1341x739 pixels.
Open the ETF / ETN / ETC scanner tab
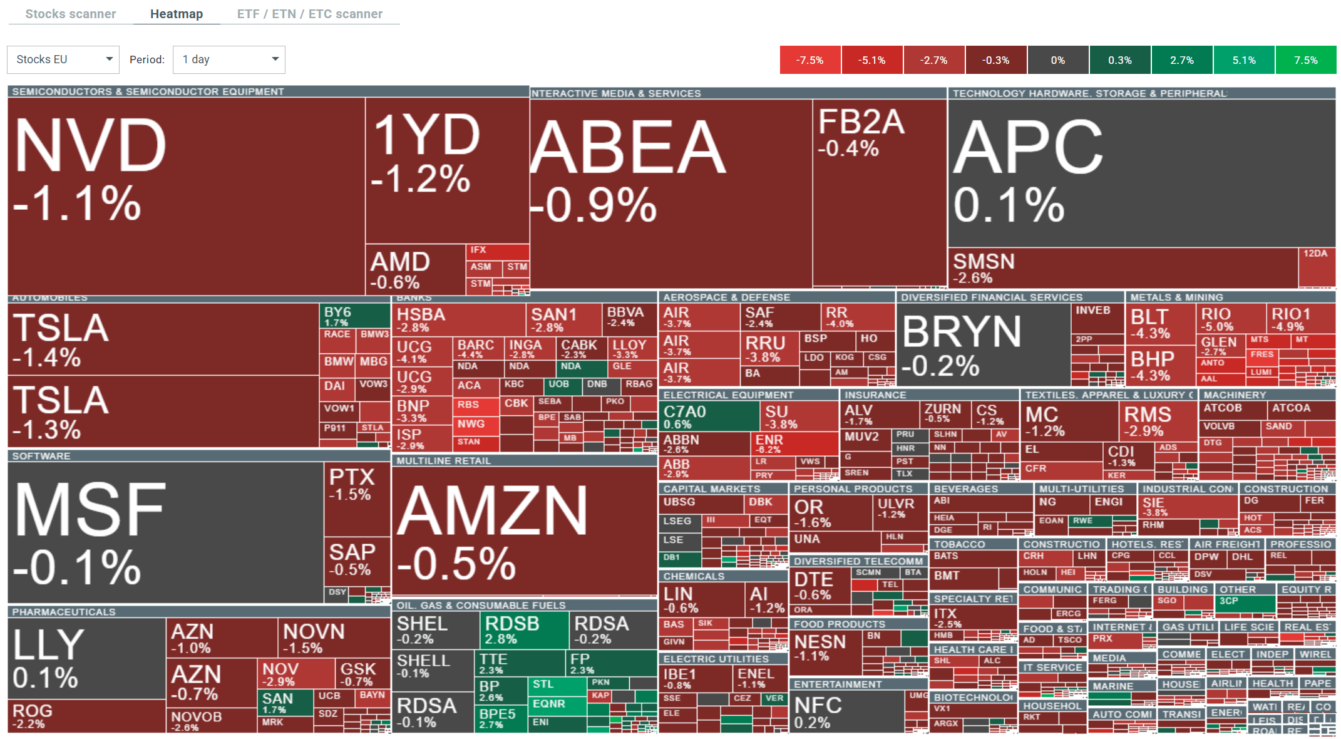coord(309,14)
